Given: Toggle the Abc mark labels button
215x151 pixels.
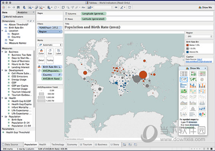Looking at the screenshot, I should (83, 7).
